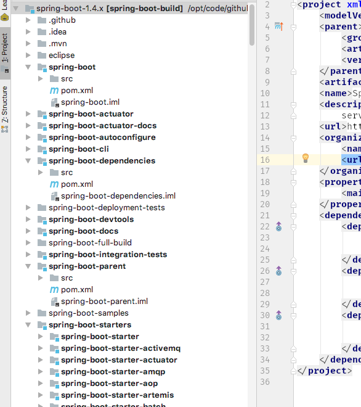The image size is (361, 407).
Task: Select spring-boot-starter-activemq module
Action: (121, 348)
